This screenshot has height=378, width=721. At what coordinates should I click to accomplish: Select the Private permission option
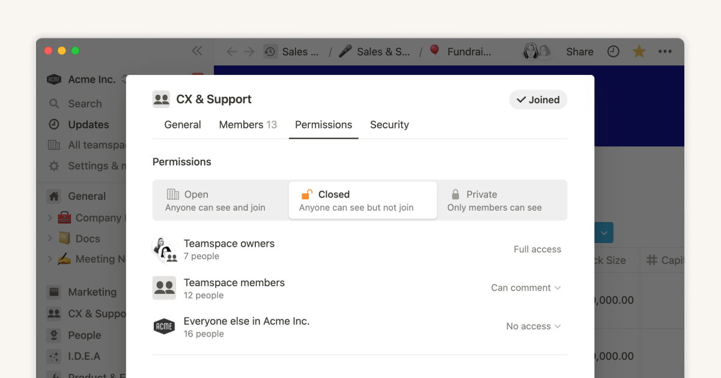500,200
